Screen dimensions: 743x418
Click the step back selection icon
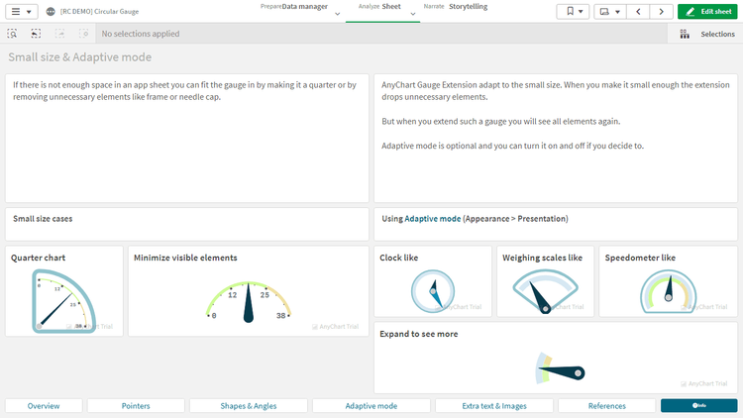(x=36, y=34)
